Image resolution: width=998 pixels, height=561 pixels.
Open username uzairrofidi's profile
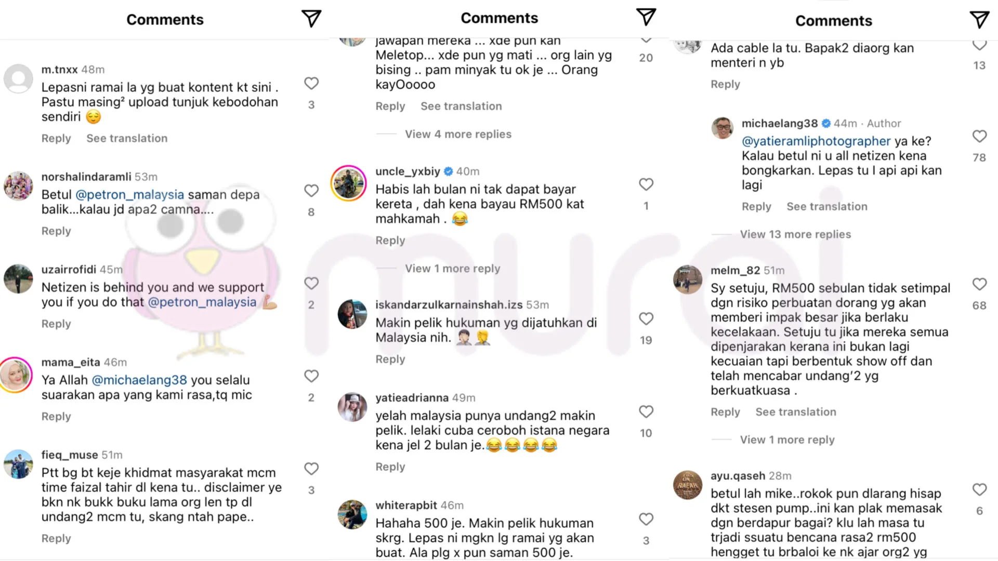[x=69, y=270]
